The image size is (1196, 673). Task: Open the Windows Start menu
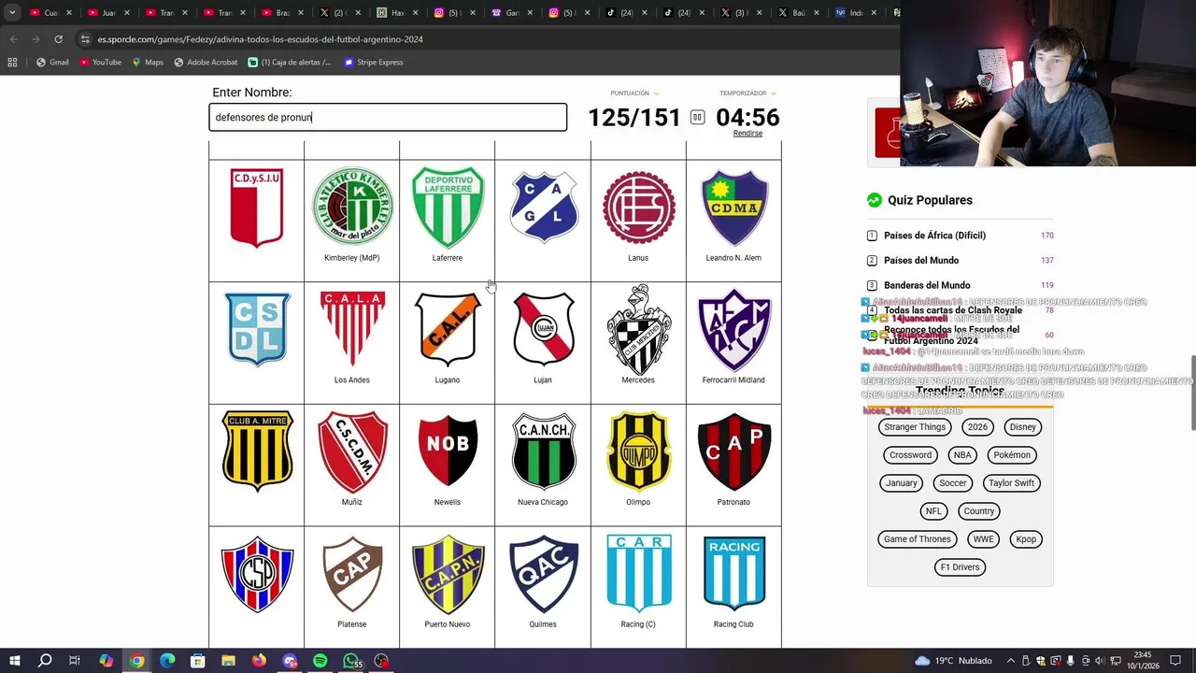click(14, 661)
